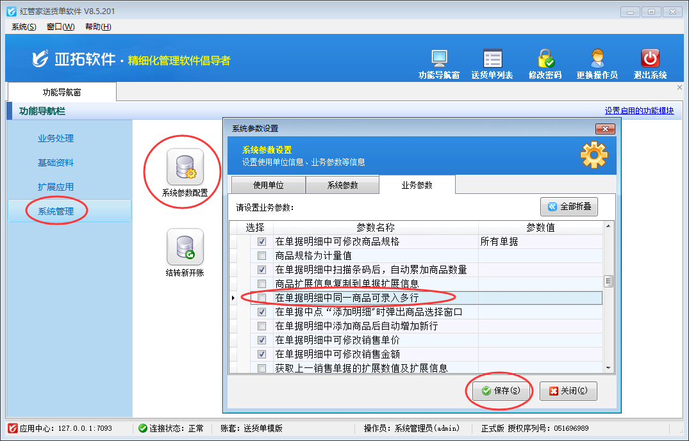Open the 设置启用的功能模块 link
689x441 pixels.
pyautogui.click(x=639, y=111)
